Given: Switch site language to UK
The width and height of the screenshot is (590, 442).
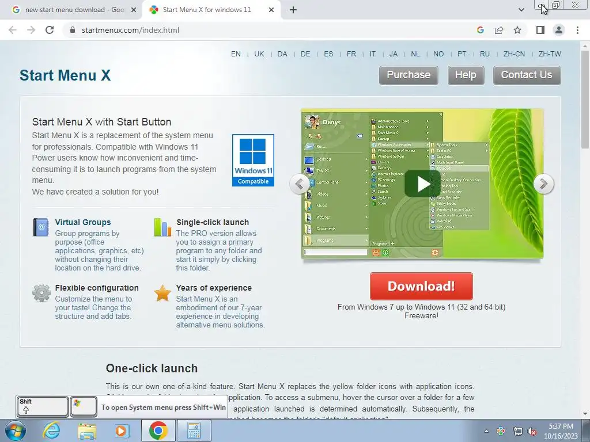Looking at the screenshot, I should point(259,54).
